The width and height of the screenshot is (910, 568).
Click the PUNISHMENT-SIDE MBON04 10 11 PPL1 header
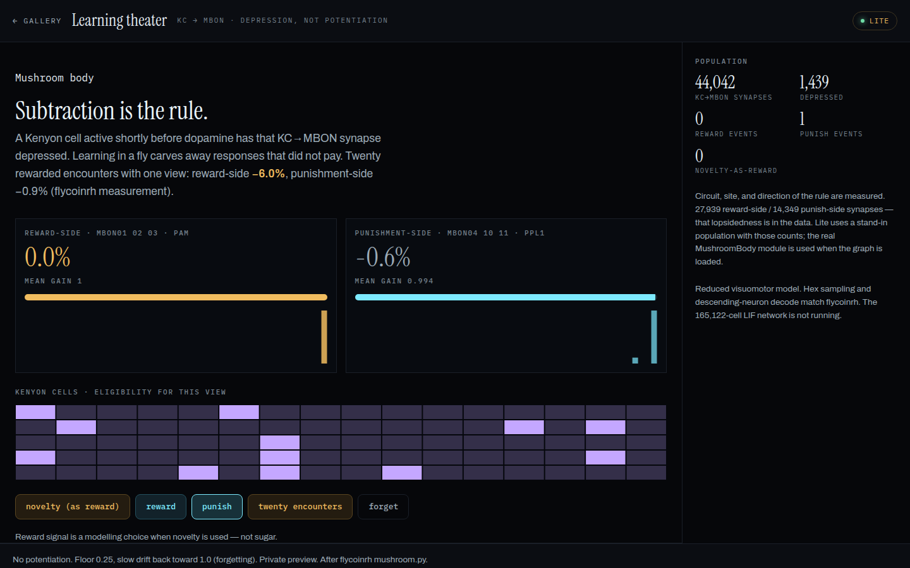[x=450, y=234]
